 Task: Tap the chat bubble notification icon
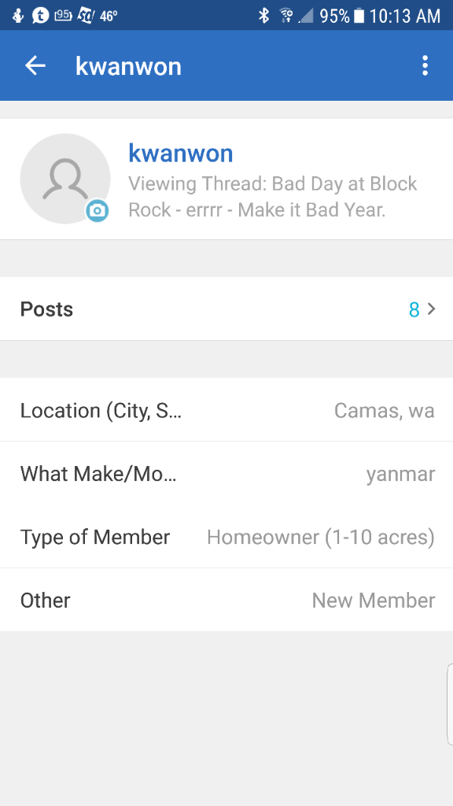[41, 16]
